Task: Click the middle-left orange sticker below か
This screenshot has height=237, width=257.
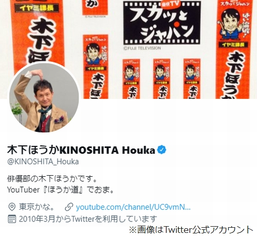Action: pos(96,67)
